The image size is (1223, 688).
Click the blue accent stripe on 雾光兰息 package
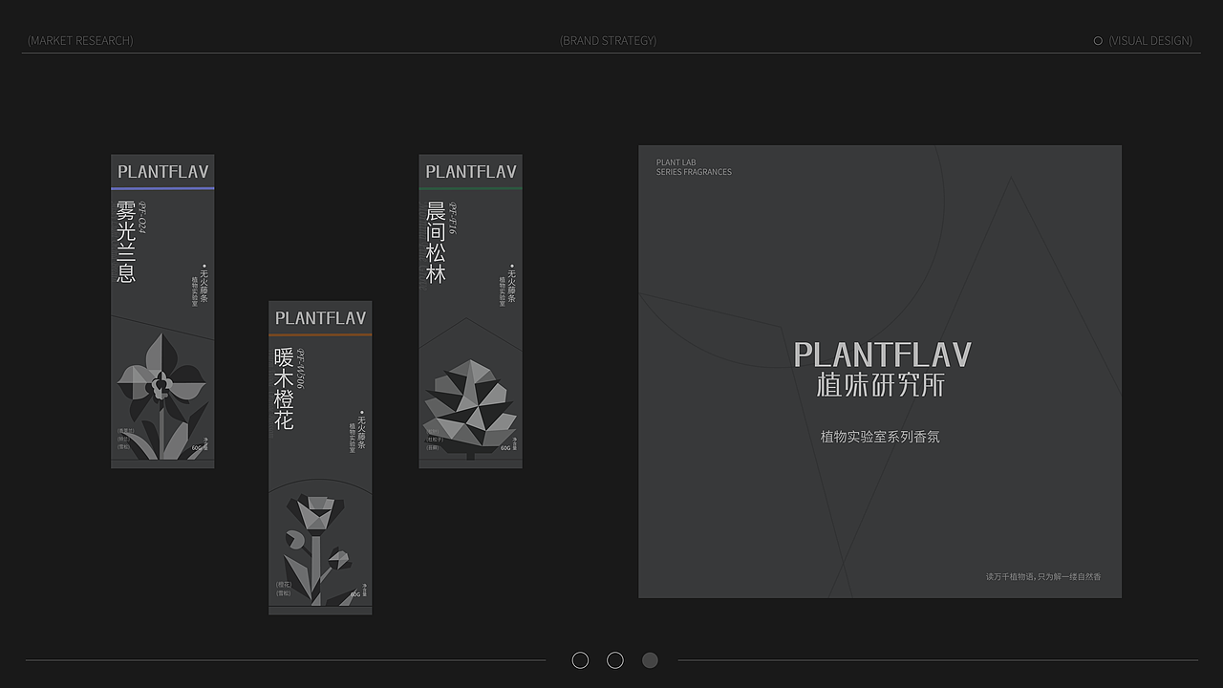coord(162,189)
